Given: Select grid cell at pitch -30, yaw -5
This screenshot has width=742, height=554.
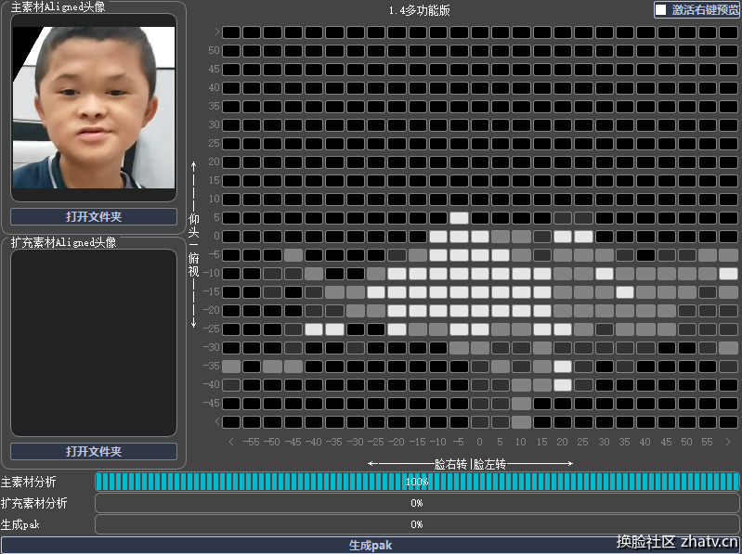Looking at the screenshot, I should (x=459, y=348).
